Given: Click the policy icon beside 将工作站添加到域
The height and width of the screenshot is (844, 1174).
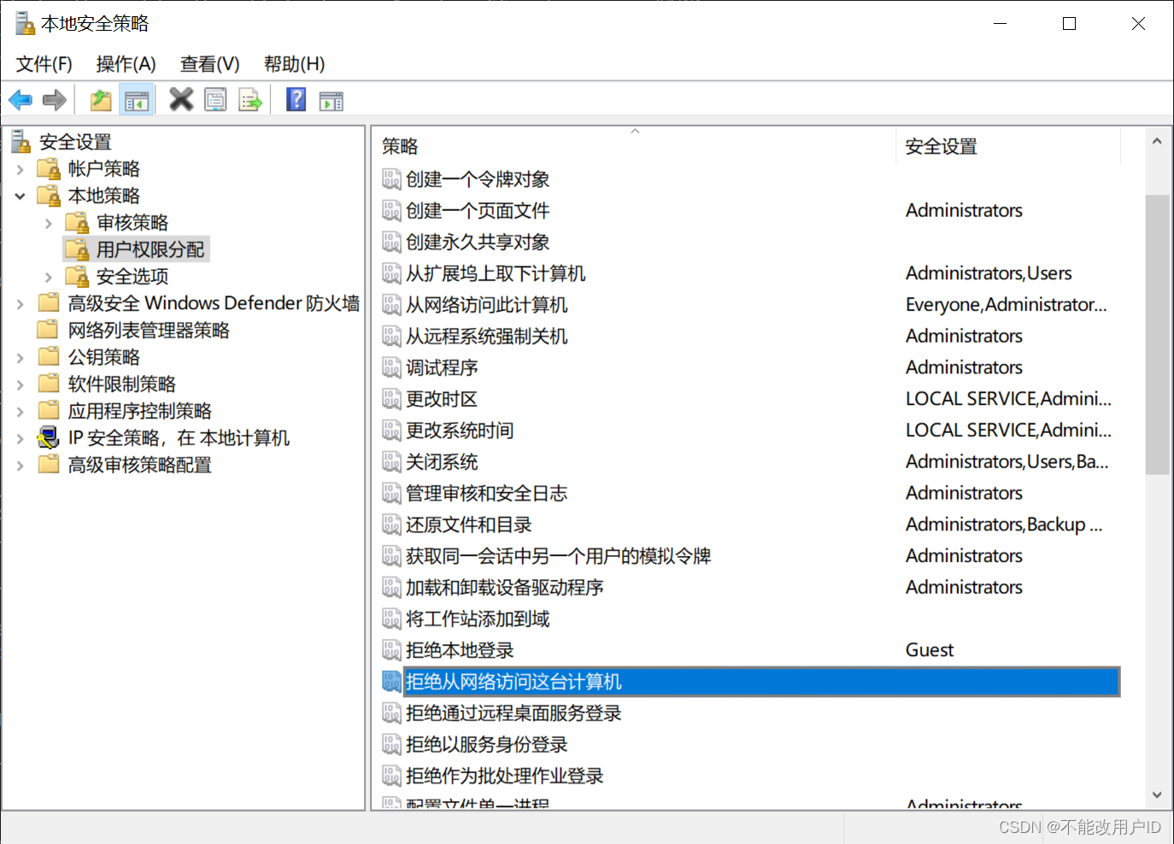Looking at the screenshot, I should [391, 618].
